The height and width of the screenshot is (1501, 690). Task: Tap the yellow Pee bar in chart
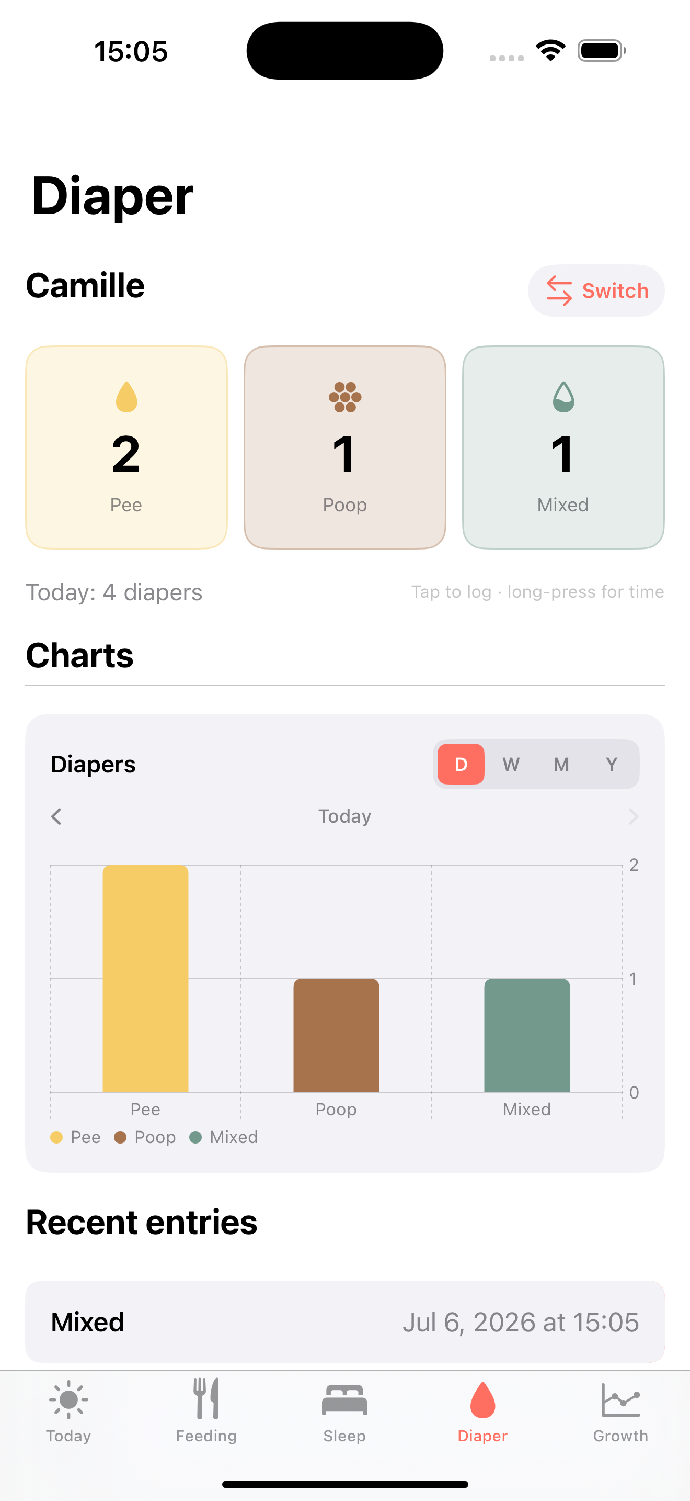pos(145,978)
